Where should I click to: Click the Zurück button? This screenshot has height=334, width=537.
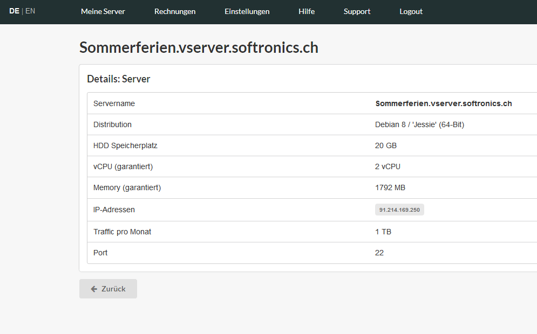tap(108, 289)
